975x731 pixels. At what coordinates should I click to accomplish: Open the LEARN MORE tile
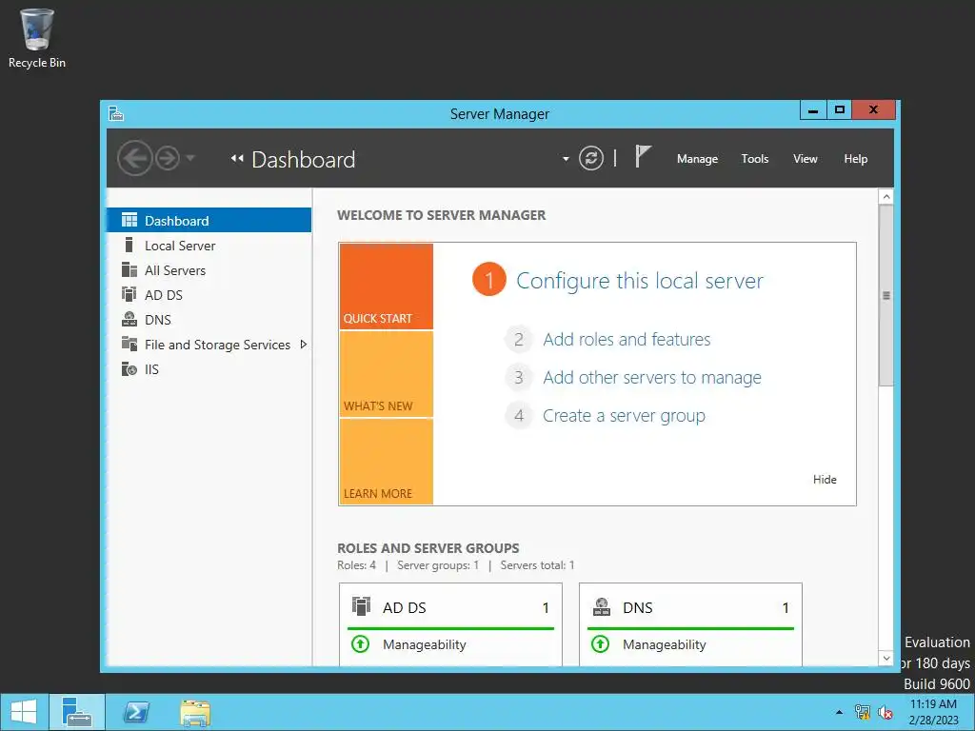pyautogui.click(x=387, y=462)
